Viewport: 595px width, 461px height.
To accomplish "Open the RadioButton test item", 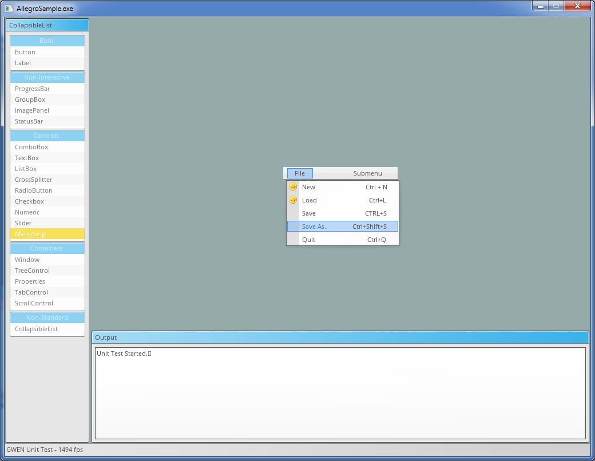I will (x=34, y=190).
